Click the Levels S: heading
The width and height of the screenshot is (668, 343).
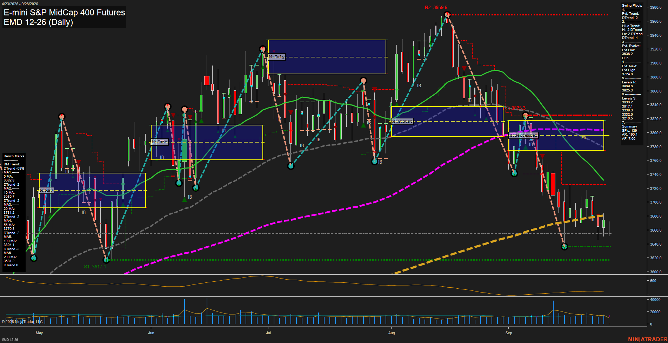[629, 98]
